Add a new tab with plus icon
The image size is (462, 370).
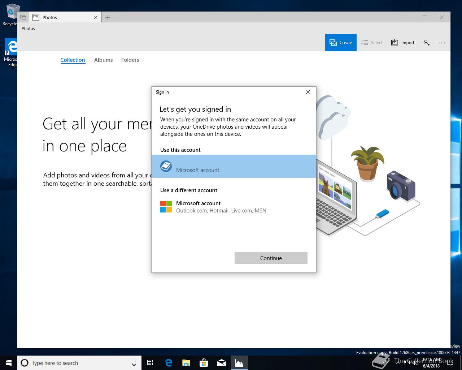[x=108, y=17]
